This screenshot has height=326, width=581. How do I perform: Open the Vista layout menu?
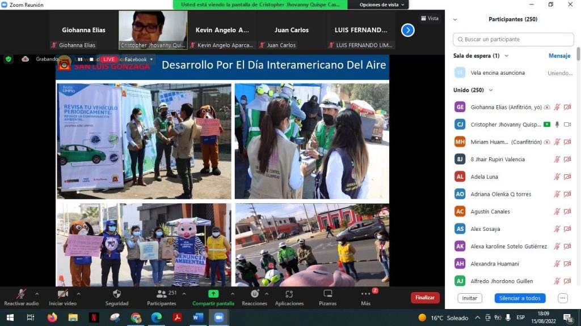point(430,18)
